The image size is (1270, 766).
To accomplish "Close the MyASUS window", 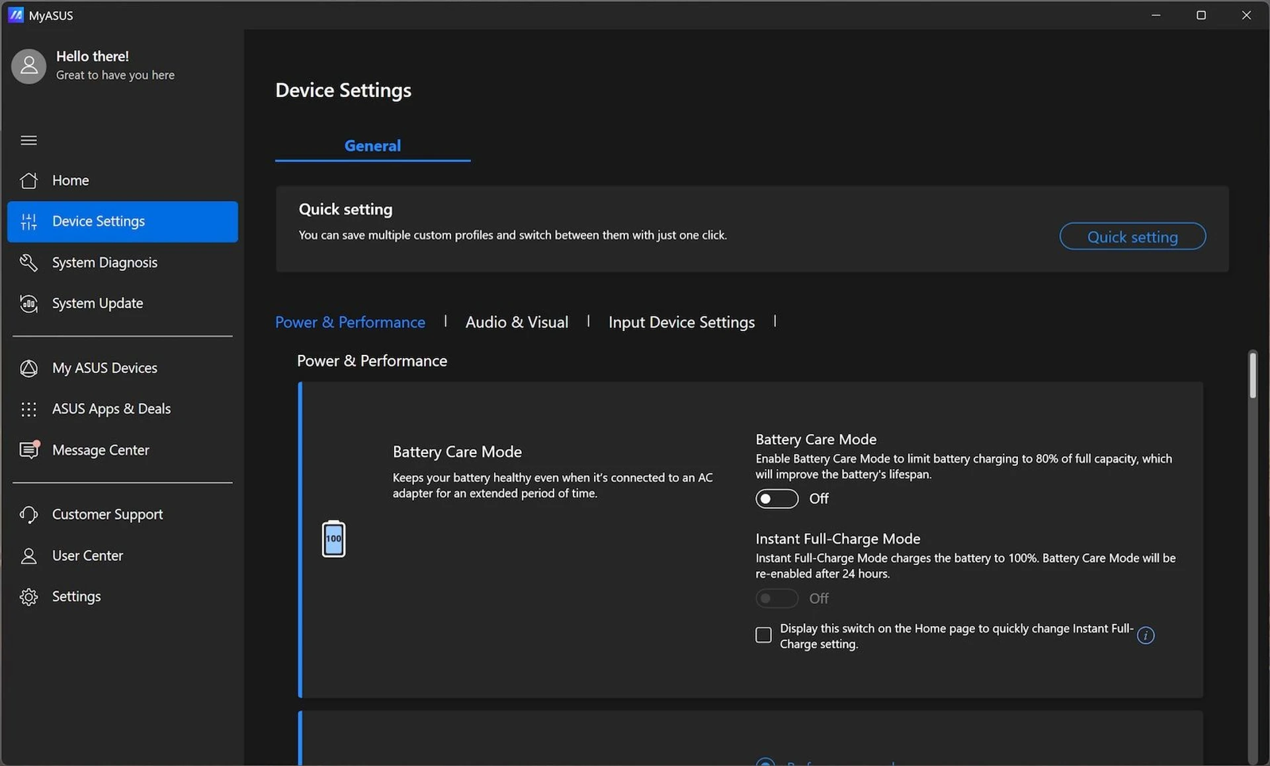I will (x=1246, y=15).
